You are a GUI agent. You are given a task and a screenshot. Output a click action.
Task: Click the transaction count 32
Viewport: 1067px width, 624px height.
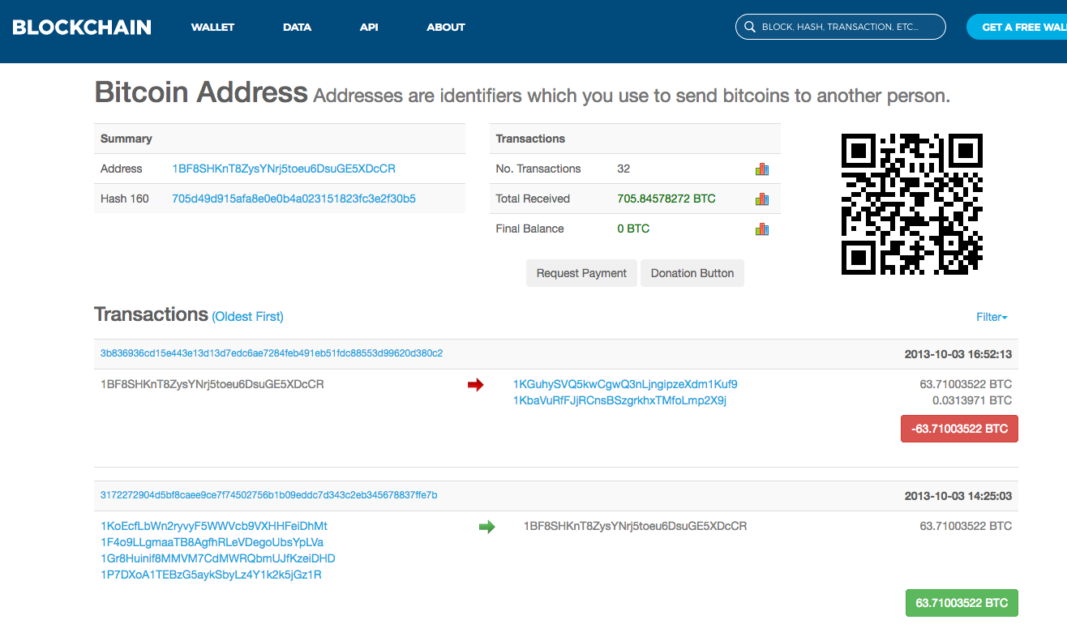[623, 169]
